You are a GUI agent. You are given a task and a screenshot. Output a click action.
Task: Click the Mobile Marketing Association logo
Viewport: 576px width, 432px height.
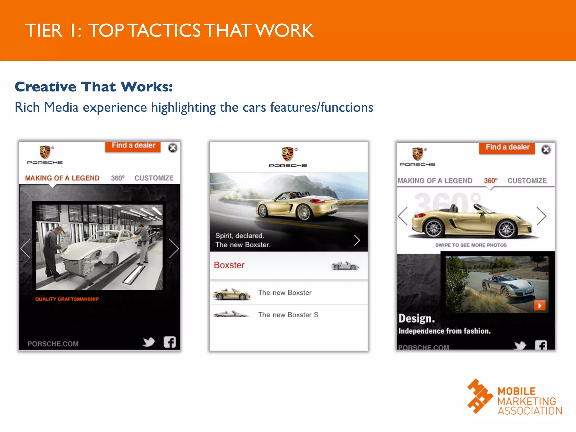point(514,397)
